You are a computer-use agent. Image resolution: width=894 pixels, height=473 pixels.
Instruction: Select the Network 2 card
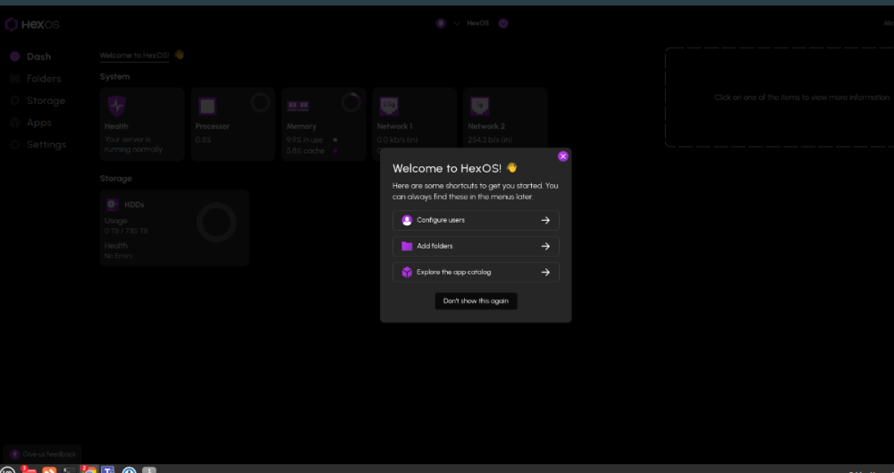pyautogui.click(x=505, y=118)
